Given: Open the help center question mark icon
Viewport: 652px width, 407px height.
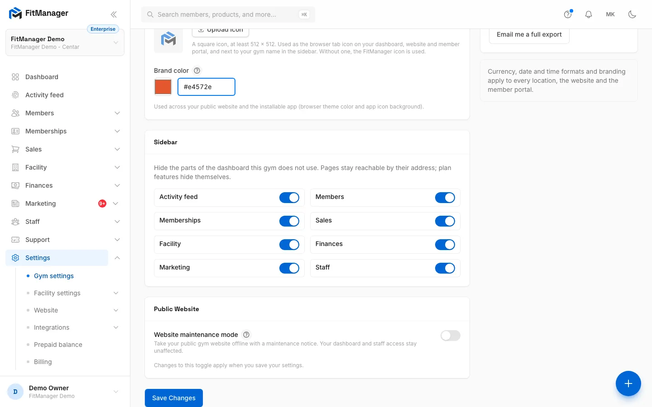Looking at the screenshot, I should click(568, 14).
